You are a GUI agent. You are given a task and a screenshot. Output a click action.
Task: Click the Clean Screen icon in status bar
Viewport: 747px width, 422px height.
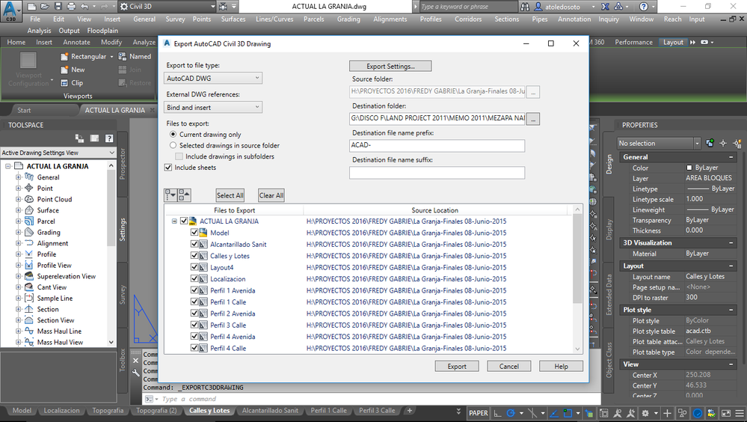[726, 414]
